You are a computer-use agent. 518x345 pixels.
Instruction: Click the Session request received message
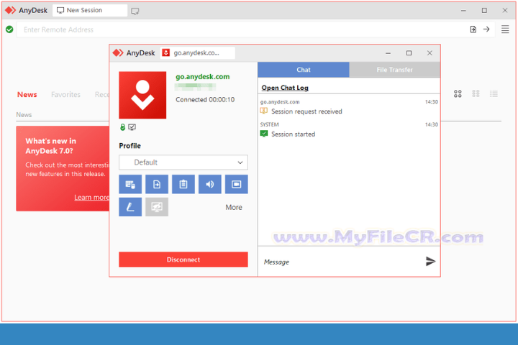coord(306,111)
